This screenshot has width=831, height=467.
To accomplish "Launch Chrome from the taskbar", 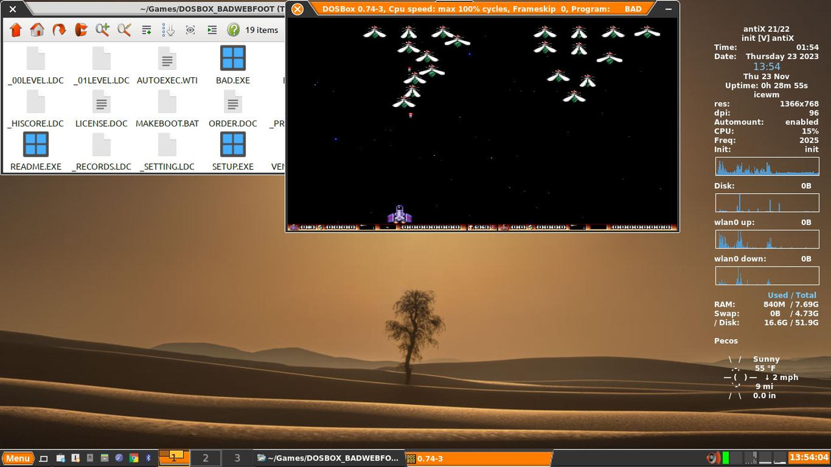I will tap(134, 458).
